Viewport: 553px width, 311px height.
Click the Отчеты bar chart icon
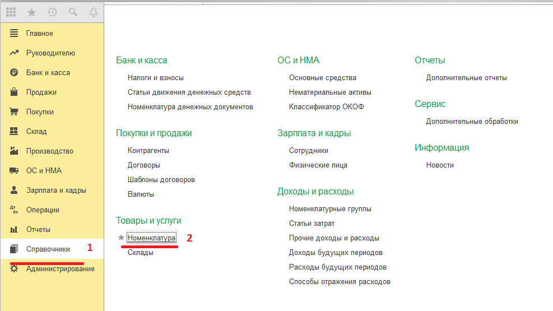(14, 230)
